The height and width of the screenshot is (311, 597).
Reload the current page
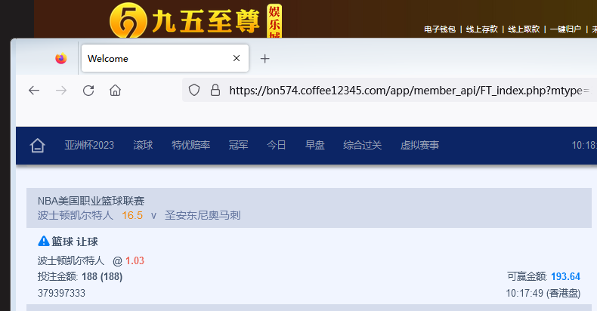88,91
